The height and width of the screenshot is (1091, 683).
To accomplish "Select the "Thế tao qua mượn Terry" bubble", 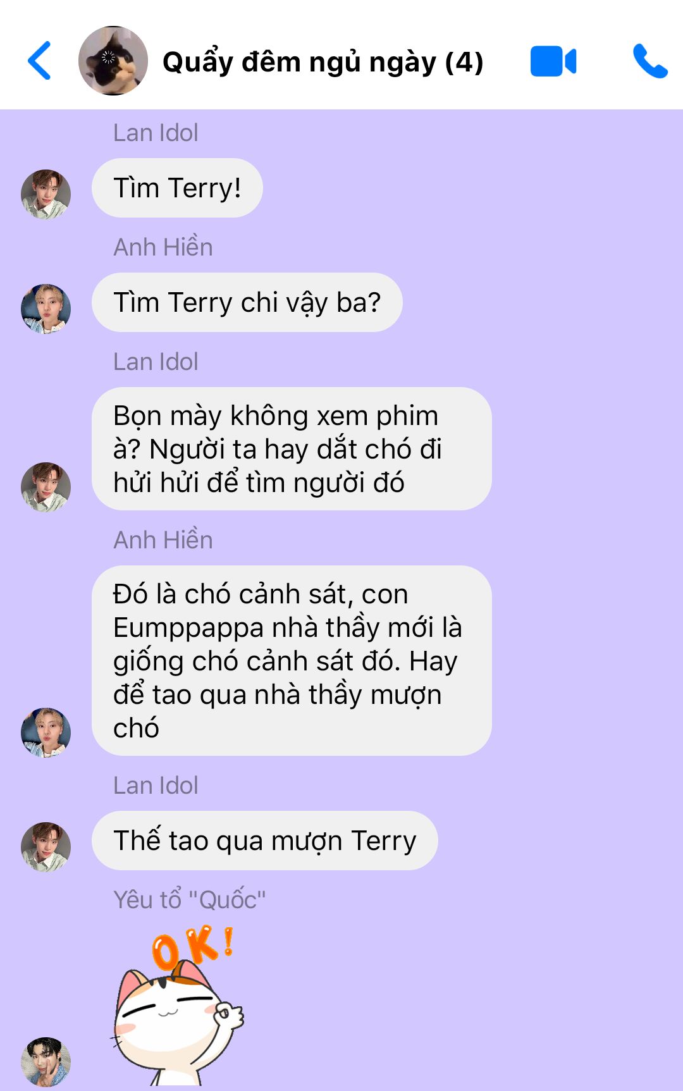I will coord(265,841).
